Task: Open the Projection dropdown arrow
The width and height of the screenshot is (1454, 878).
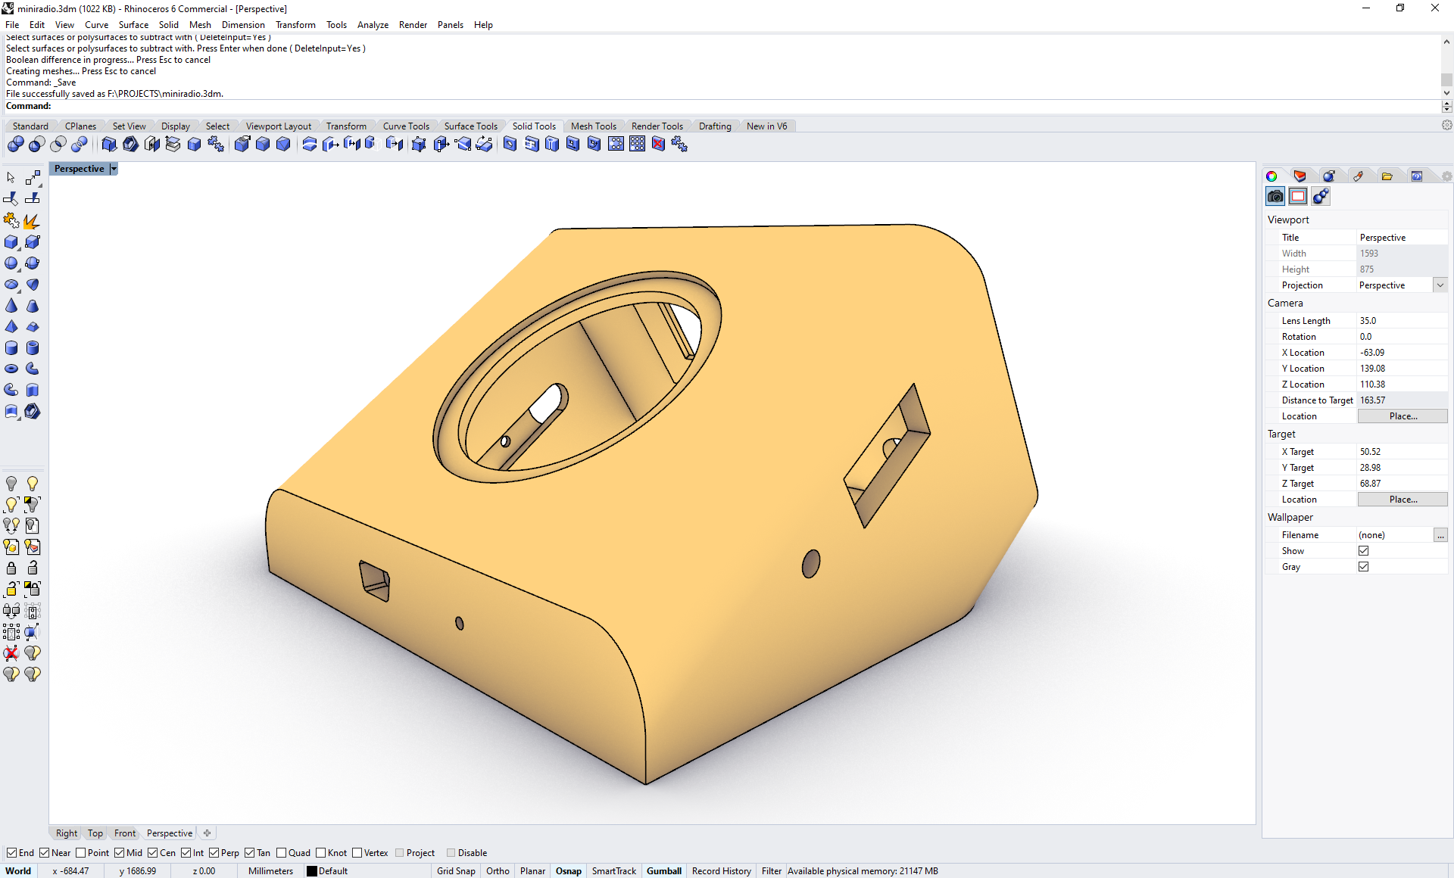Action: point(1440,285)
